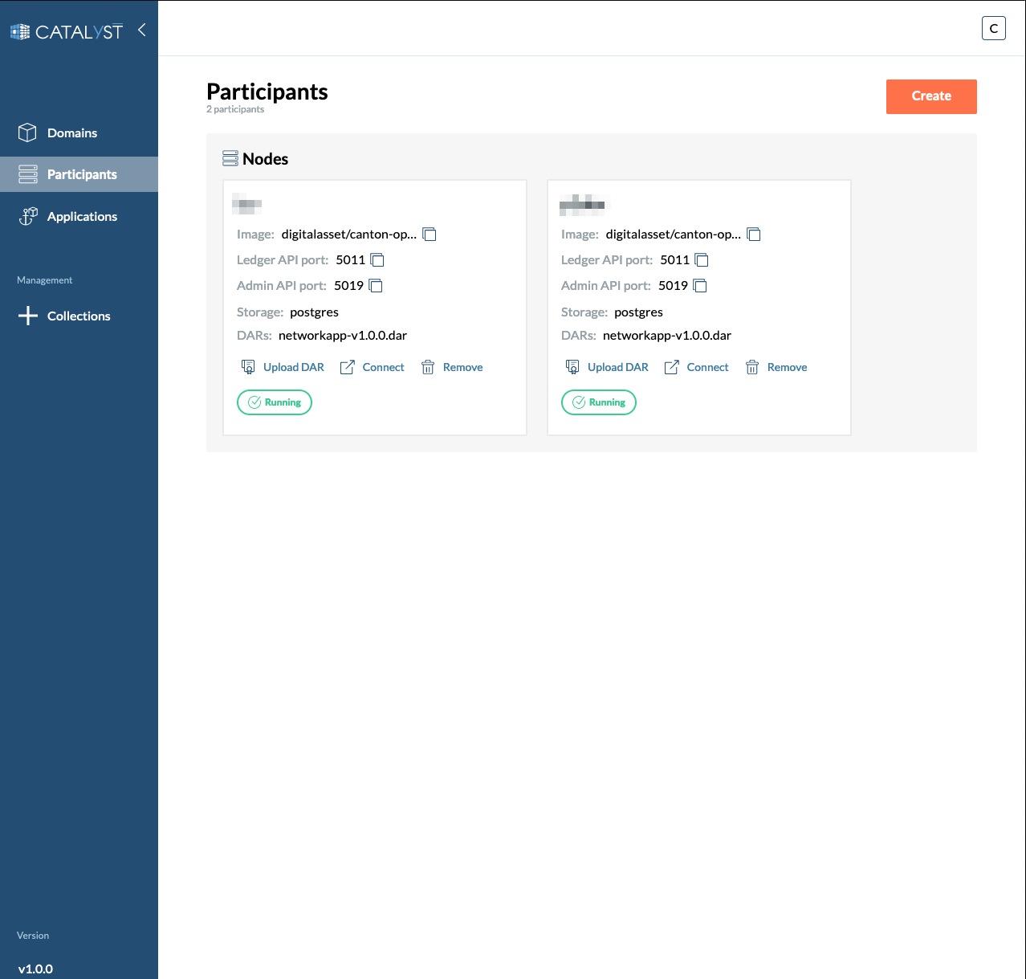Image resolution: width=1026 pixels, height=979 pixels.
Task: Select the Domains cube icon in sidebar
Action: click(27, 133)
